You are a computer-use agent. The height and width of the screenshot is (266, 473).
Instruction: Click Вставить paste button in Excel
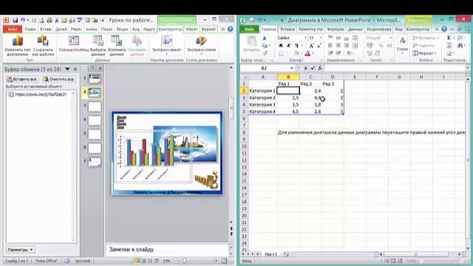coord(251,44)
